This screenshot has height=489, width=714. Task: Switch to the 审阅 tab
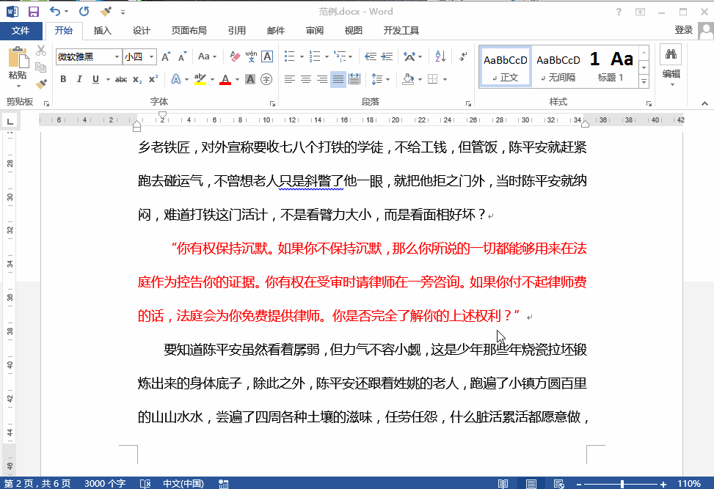[315, 31]
